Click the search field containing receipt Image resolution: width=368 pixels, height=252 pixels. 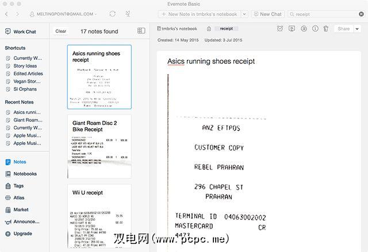(x=323, y=14)
